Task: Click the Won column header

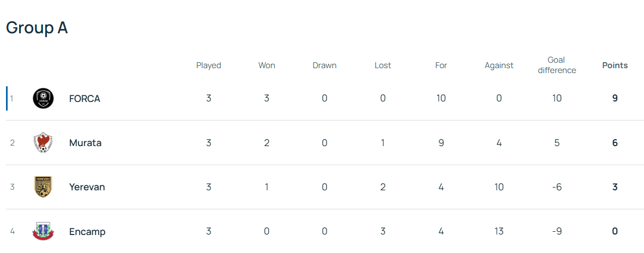Action: pos(267,65)
